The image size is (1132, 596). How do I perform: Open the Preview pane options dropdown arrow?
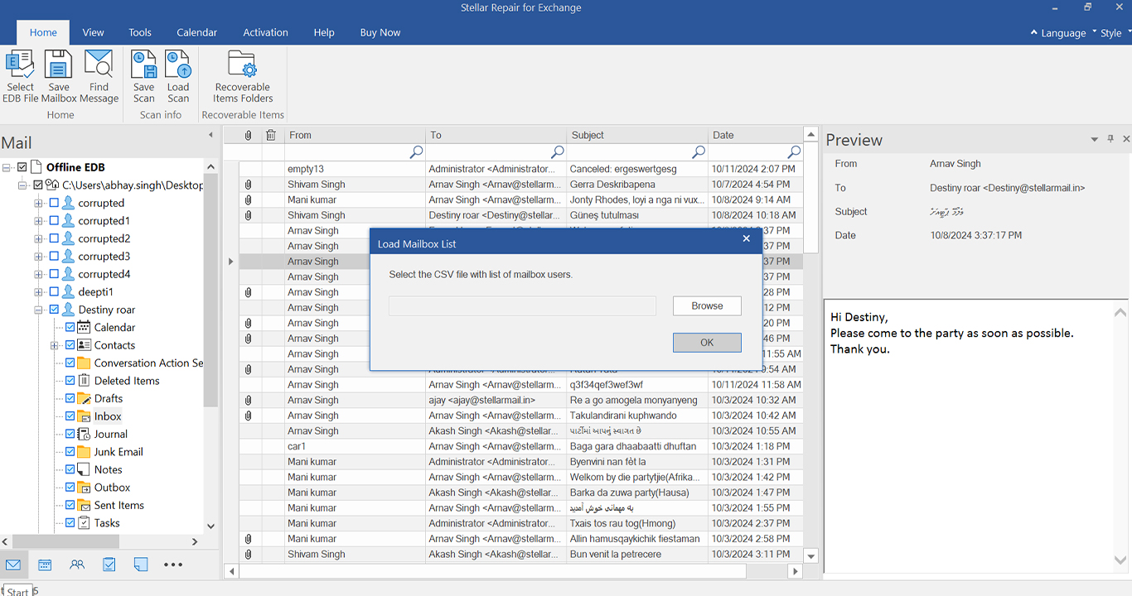coord(1095,140)
